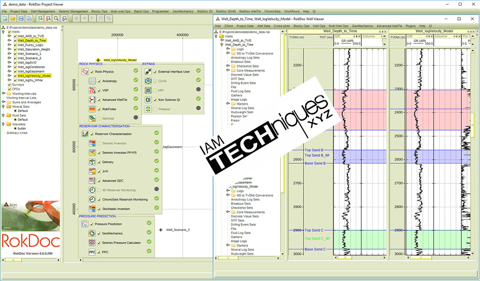Click the PPC module icon

tap(92, 252)
